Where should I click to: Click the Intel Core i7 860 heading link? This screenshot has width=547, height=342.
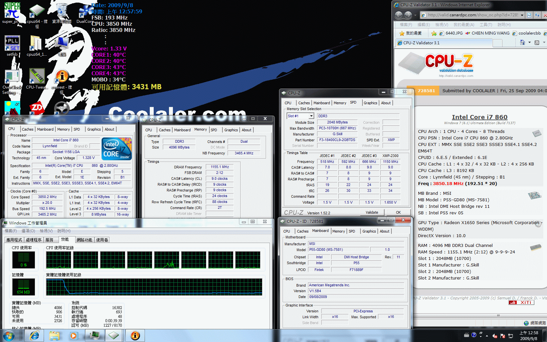tap(480, 117)
